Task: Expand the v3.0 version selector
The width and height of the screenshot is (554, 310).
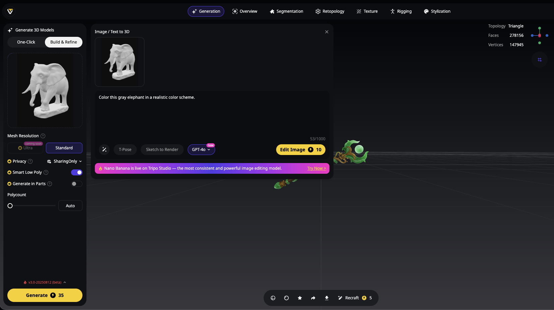Action: click(45, 283)
